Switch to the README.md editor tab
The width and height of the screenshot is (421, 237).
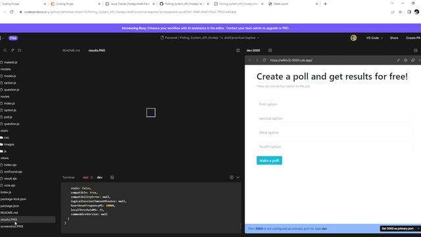(71, 50)
